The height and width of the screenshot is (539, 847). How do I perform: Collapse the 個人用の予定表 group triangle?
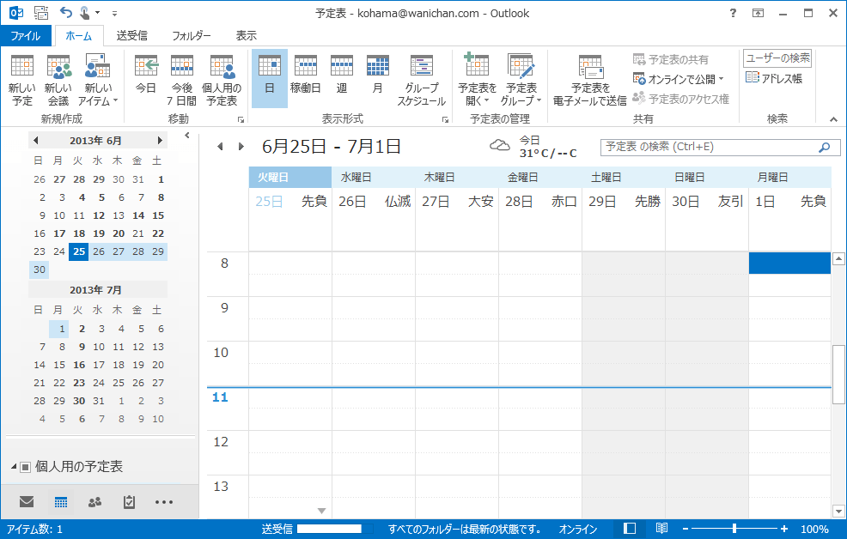14,466
